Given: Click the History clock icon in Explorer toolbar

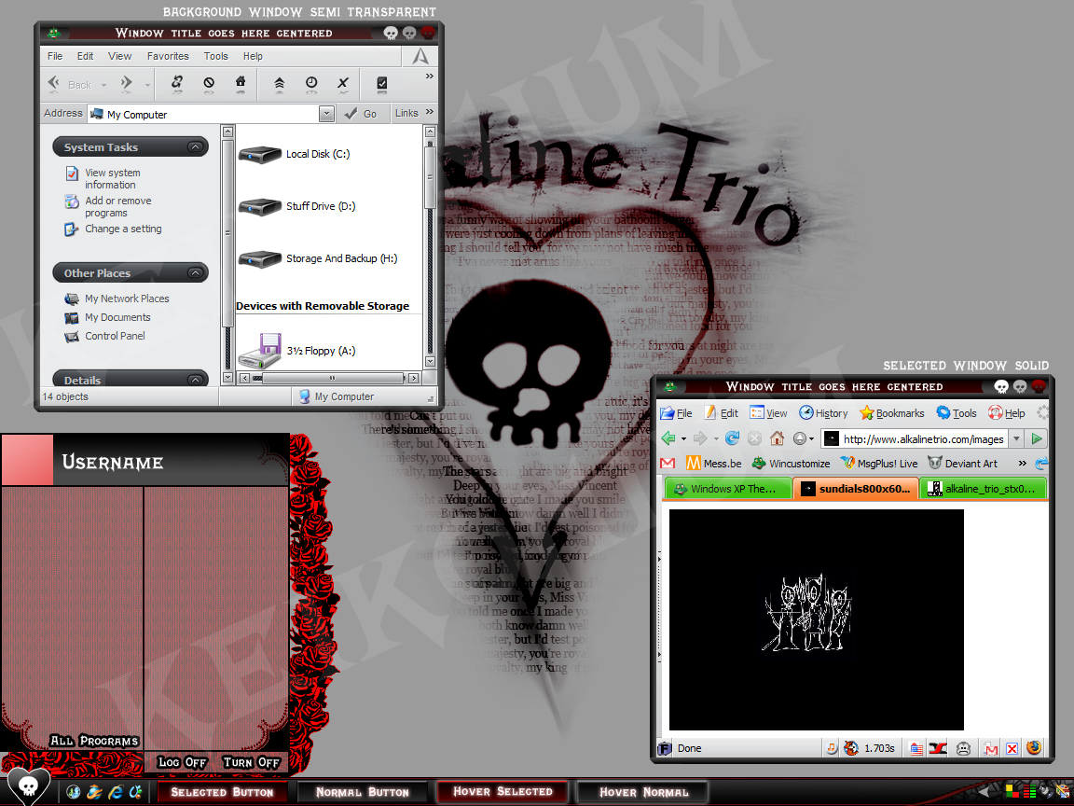Looking at the screenshot, I should click(311, 84).
